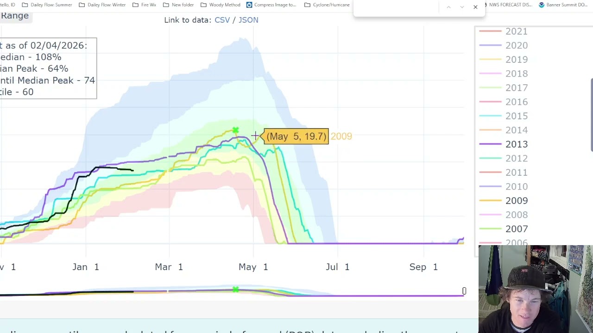
Task: Click the Sep 1 axis label
Action: (423, 267)
